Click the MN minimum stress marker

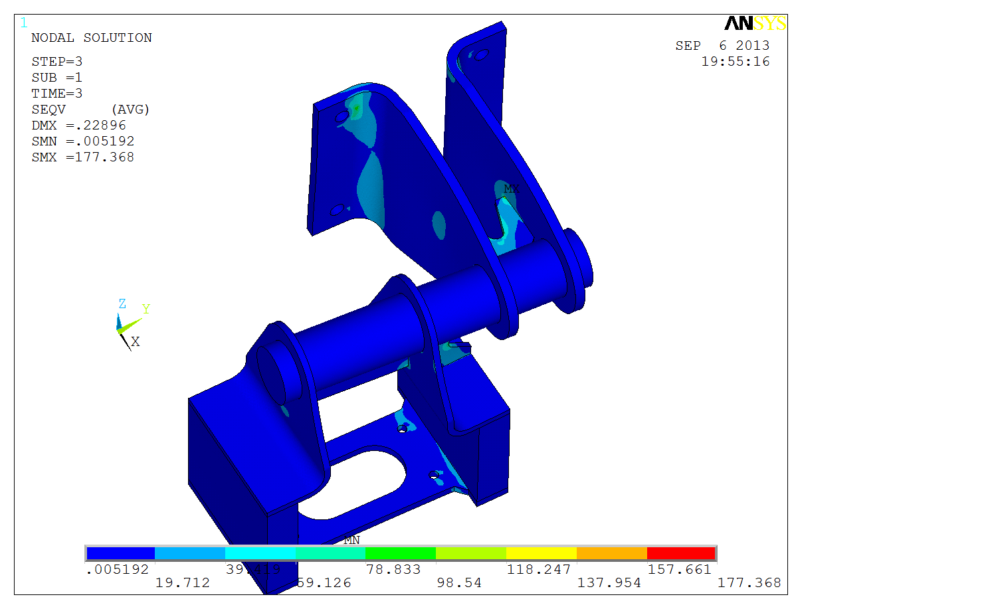pyautogui.click(x=351, y=540)
